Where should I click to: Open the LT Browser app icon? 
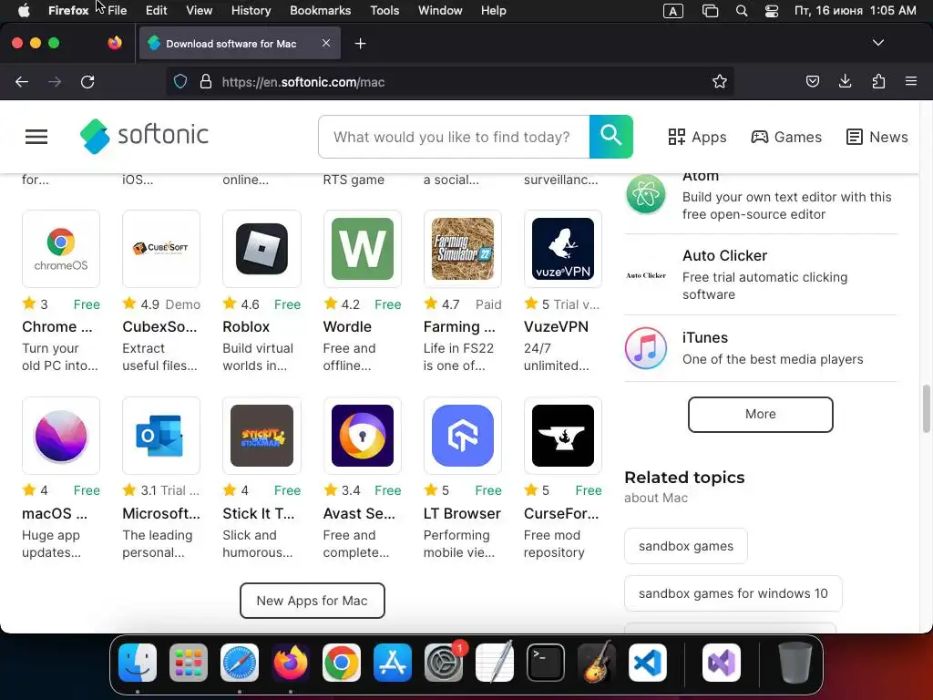pos(462,436)
